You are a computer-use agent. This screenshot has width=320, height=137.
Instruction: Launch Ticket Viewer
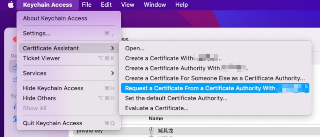point(41,58)
